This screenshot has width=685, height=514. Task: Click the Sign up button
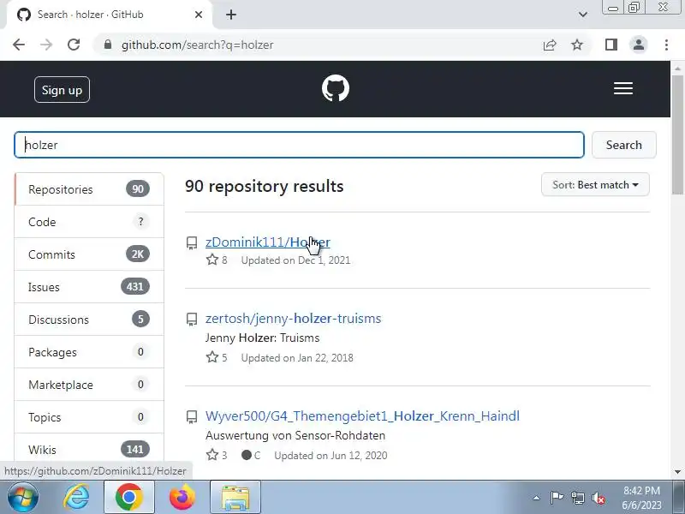pyautogui.click(x=62, y=90)
